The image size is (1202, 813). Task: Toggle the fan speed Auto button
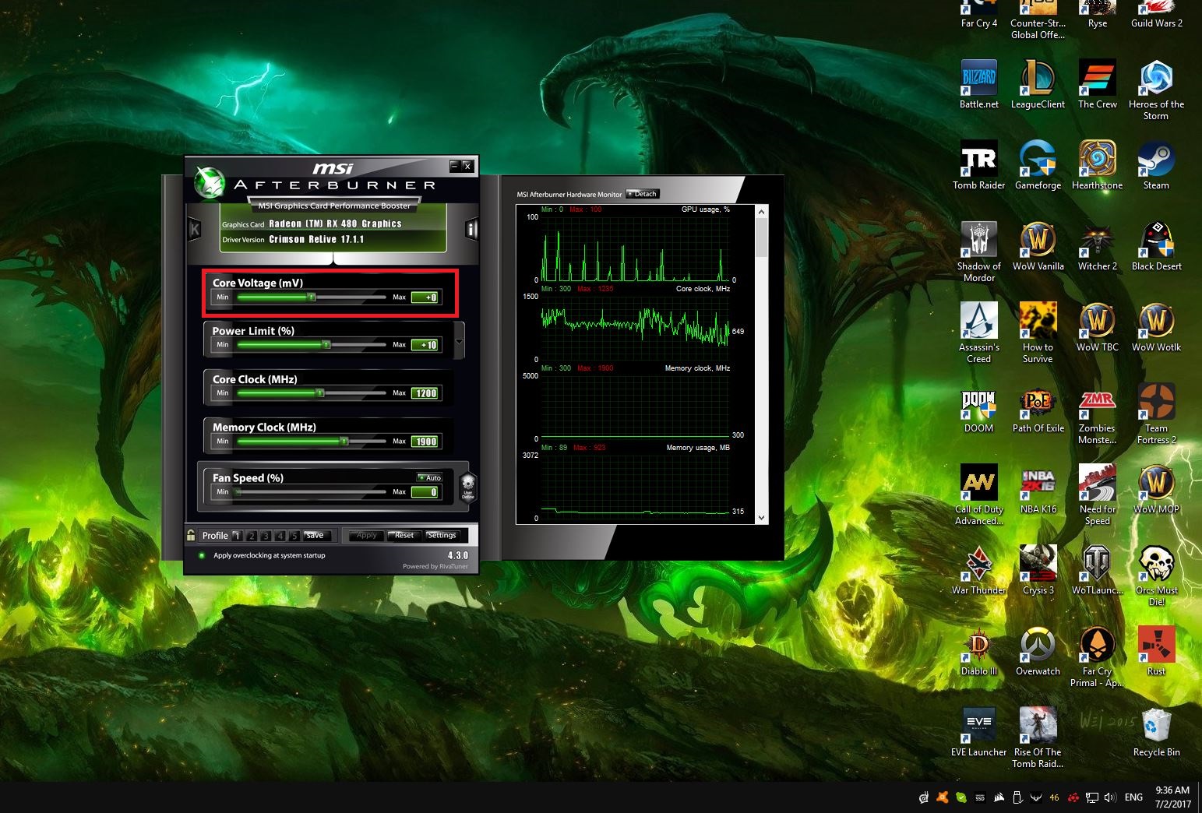(429, 477)
